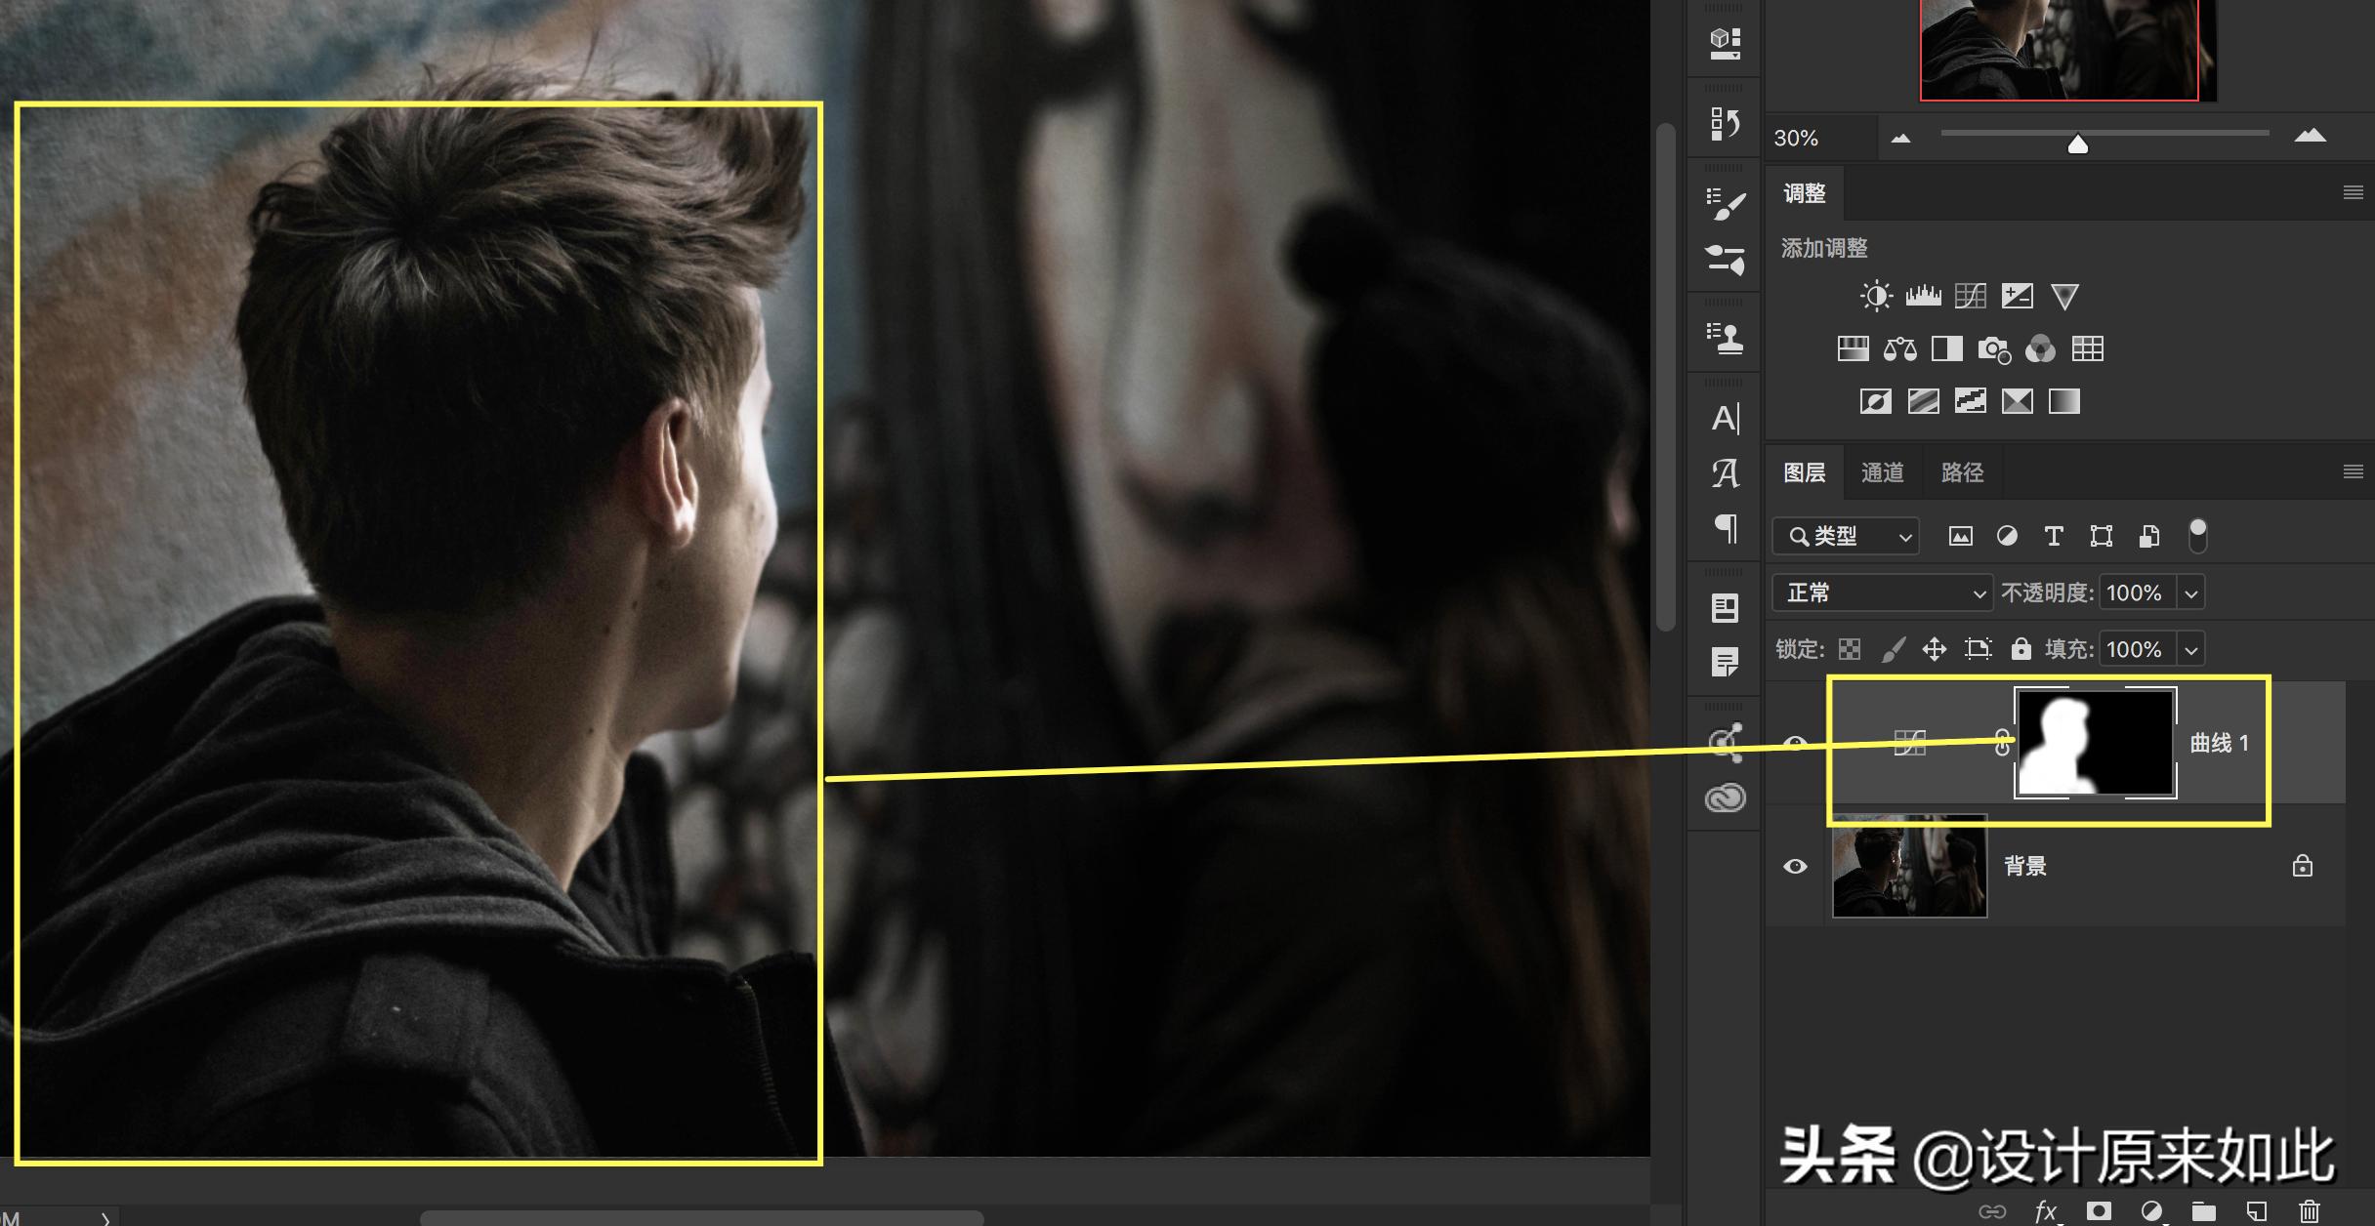Open the 类型 filter kind dropdown
Screen dimensions: 2375x1226
1846,536
